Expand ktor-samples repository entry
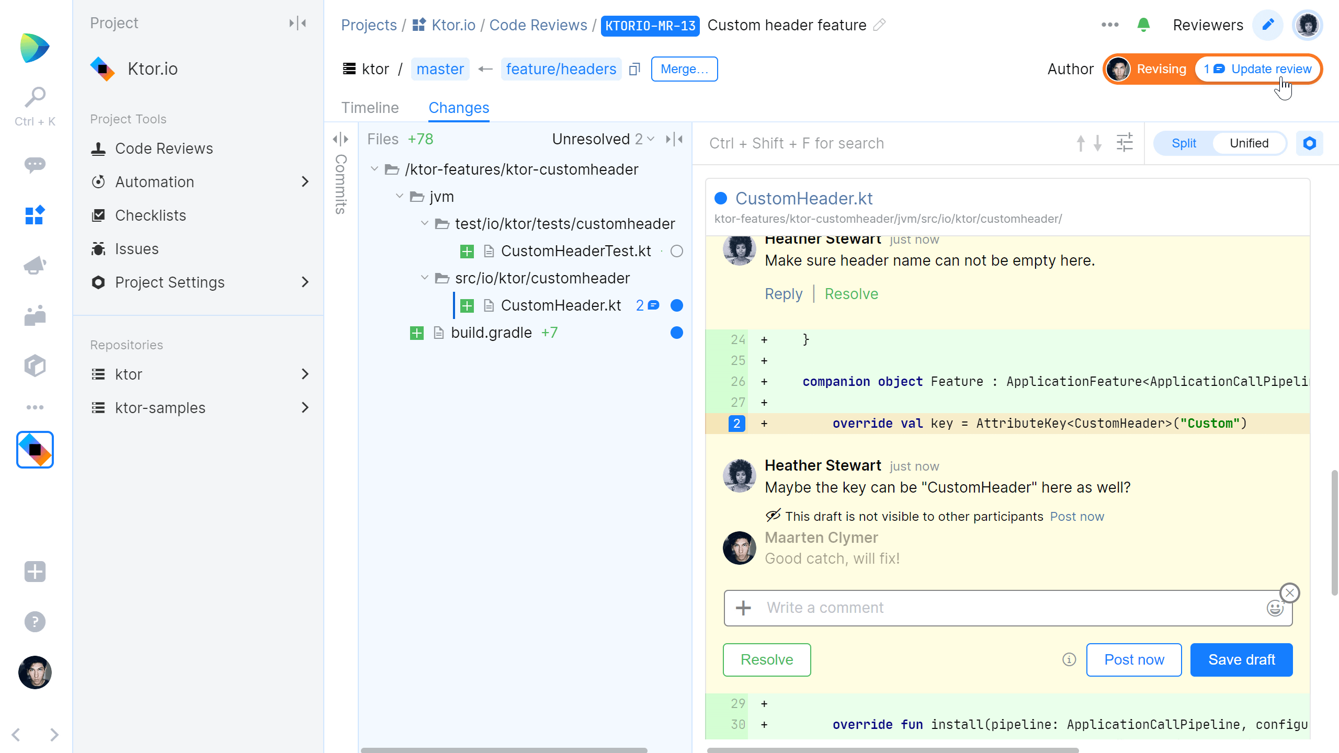This screenshot has height=753, width=1339. pos(305,408)
